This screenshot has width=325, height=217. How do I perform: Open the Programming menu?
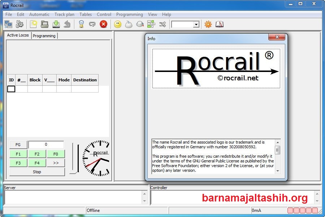pyautogui.click(x=130, y=14)
